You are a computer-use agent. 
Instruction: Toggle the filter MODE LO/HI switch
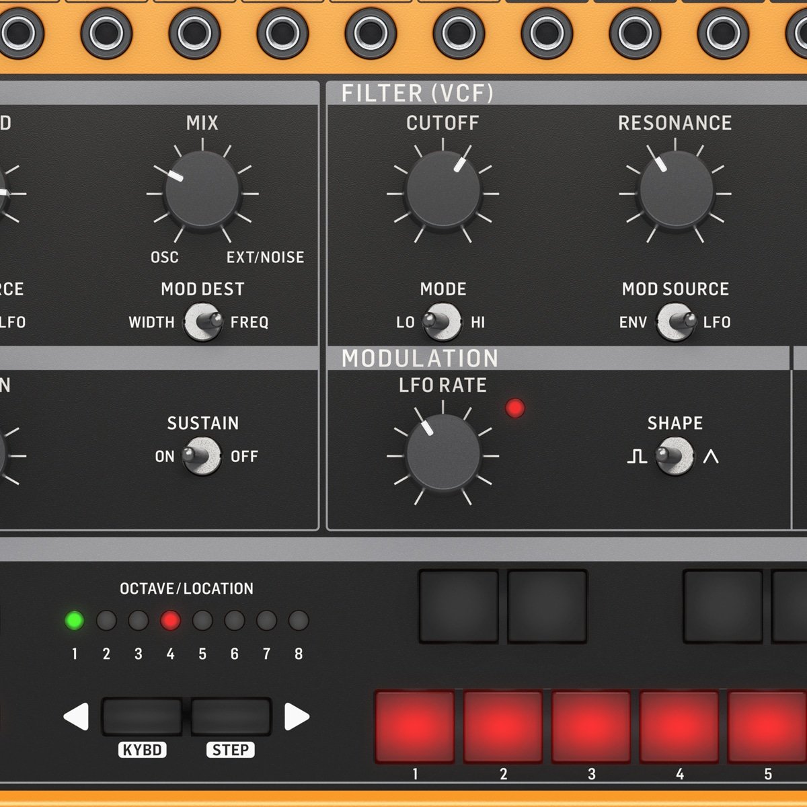(442, 322)
